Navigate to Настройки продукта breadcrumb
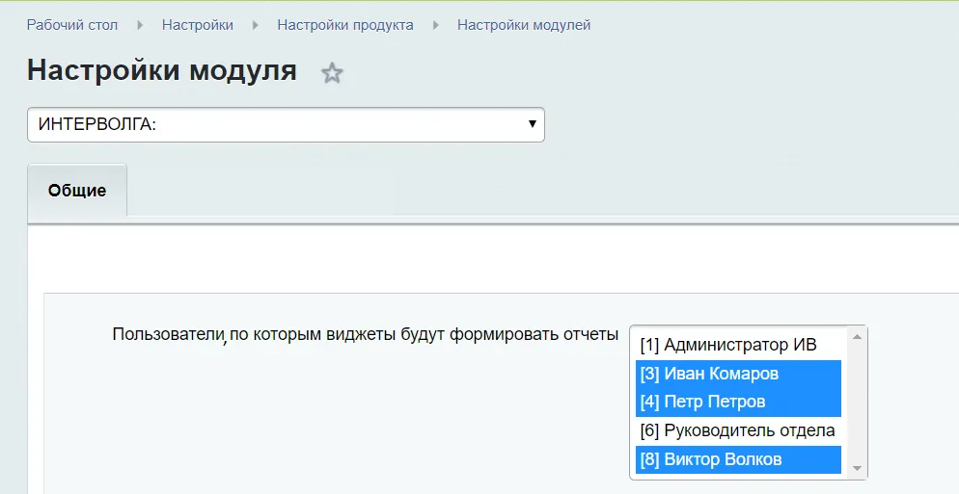This screenshot has width=959, height=494. pyautogui.click(x=345, y=25)
